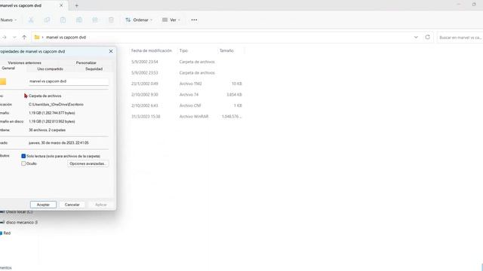Click the Share icon in toolbar

[x=95, y=20]
